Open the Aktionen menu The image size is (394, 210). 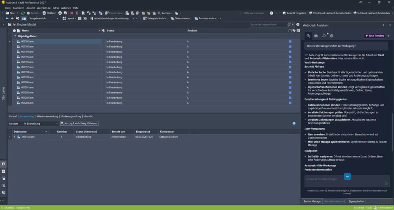coord(66,8)
